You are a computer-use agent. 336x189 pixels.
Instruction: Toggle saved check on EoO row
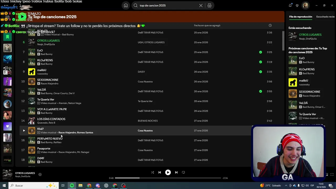[x=260, y=52]
